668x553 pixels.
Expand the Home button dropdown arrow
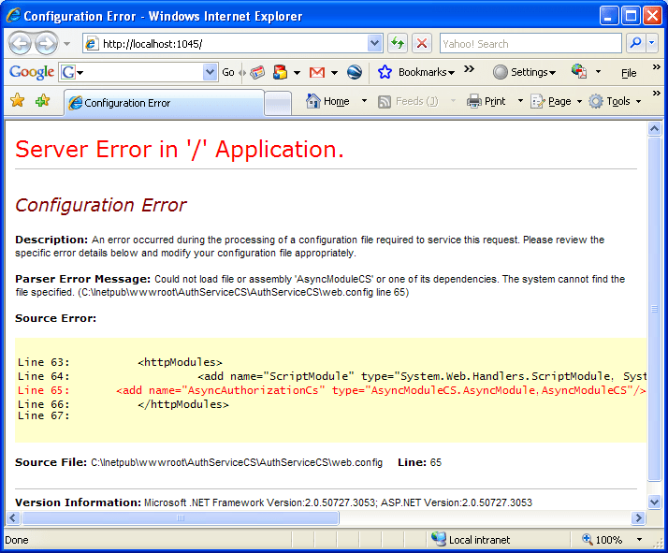364,101
